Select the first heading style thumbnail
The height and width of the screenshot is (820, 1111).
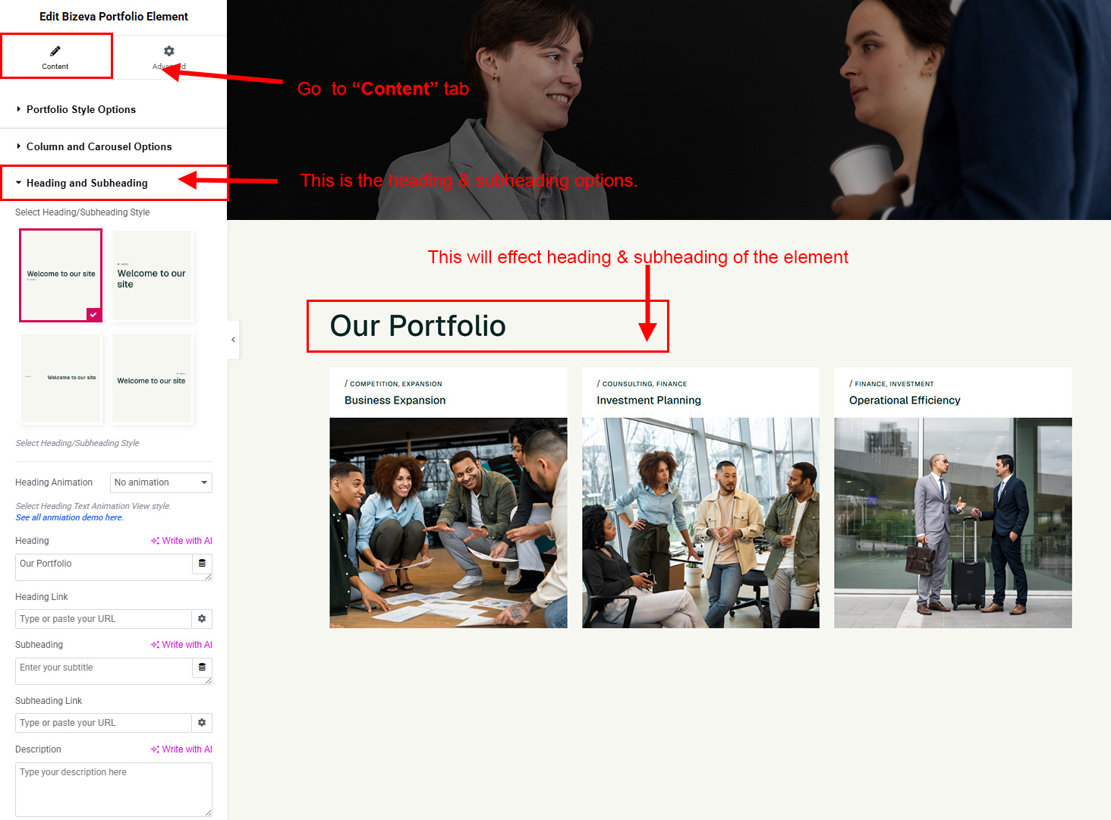pos(61,275)
